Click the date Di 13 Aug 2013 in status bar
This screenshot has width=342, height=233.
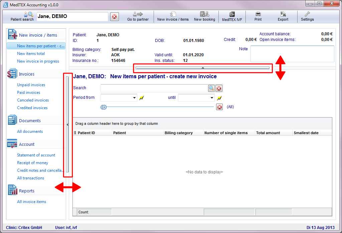pos(320,228)
